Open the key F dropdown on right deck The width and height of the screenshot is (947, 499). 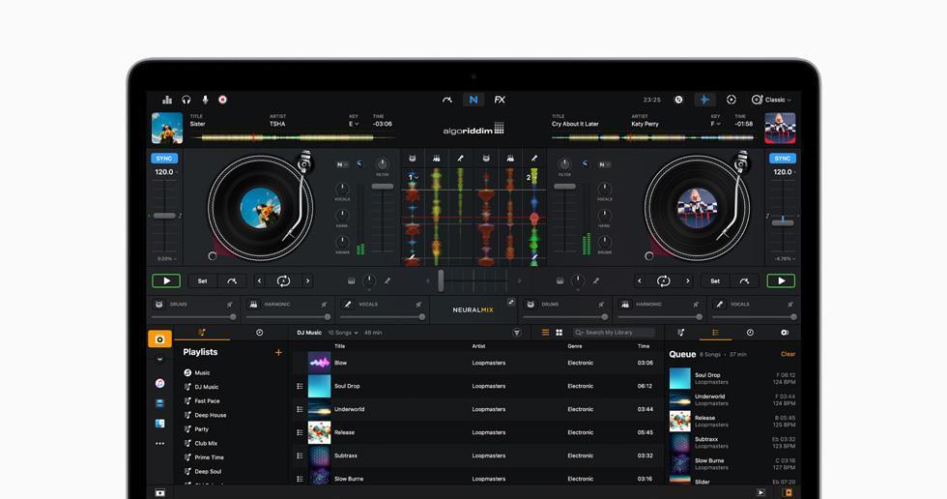coord(716,124)
